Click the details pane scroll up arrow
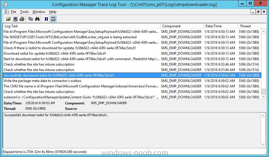 [x=263, y=115]
